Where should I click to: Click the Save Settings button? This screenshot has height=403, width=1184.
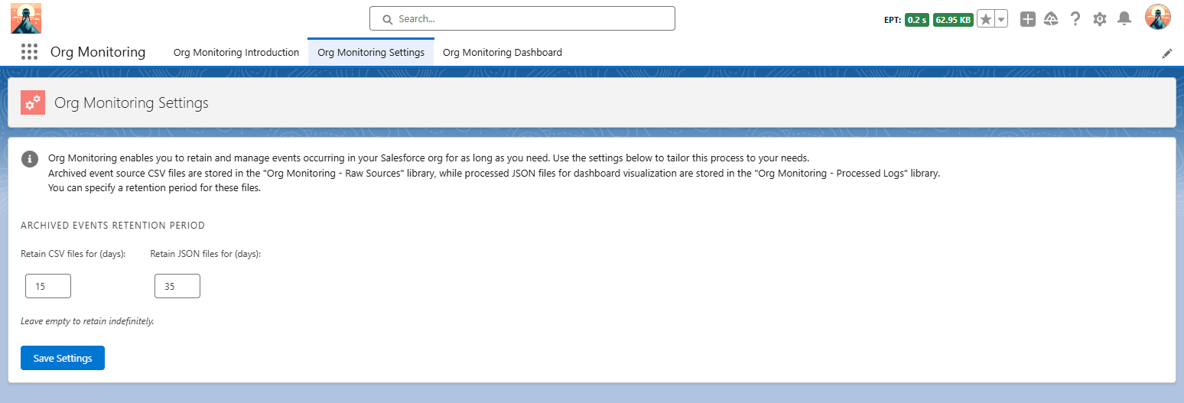(x=63, y=358)
